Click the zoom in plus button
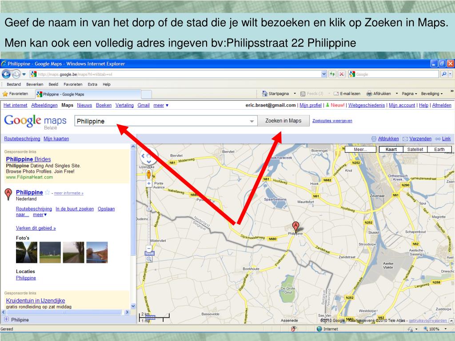Screen dimensions: 455x341 [x=149, y=183]
